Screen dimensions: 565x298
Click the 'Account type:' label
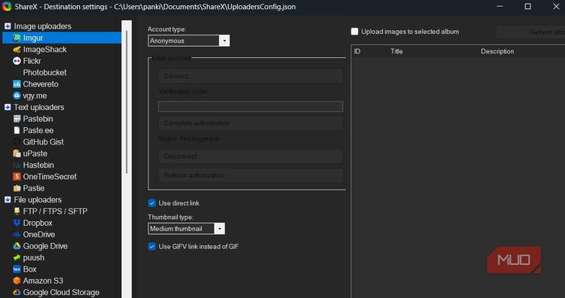[x=166, y=29]
